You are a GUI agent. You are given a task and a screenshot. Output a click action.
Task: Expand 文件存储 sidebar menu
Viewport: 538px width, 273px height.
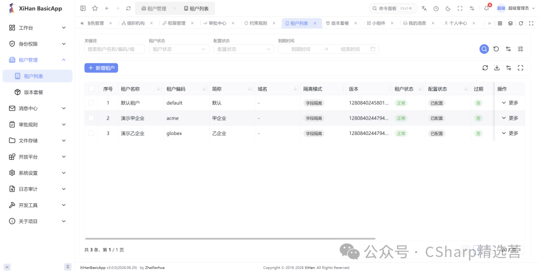tap(37, 140)
